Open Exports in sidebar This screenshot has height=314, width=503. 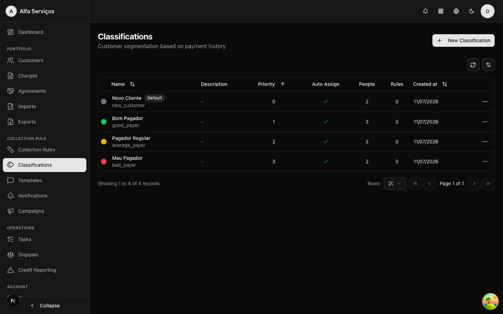coord(44,122)
